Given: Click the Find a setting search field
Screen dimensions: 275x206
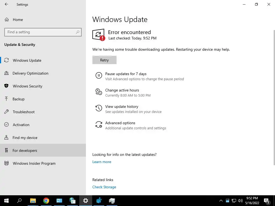Looking at the screenshot, I should click(43, 32).
